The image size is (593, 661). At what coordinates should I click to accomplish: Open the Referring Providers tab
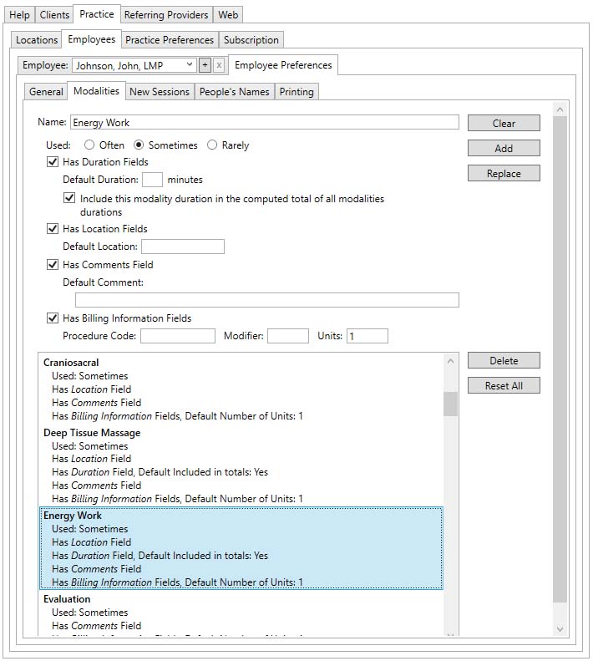tap(166, 15)
